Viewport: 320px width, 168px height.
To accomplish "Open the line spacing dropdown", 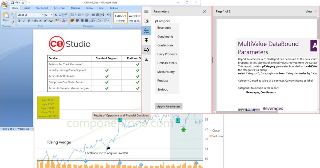I will tap(93, 21).
